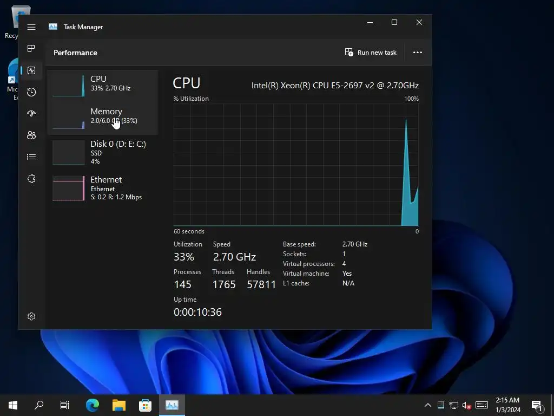Viewport: 554px width, 416px height.
Task: Select the Ethernet performance entry
Action: pos(102,188)
